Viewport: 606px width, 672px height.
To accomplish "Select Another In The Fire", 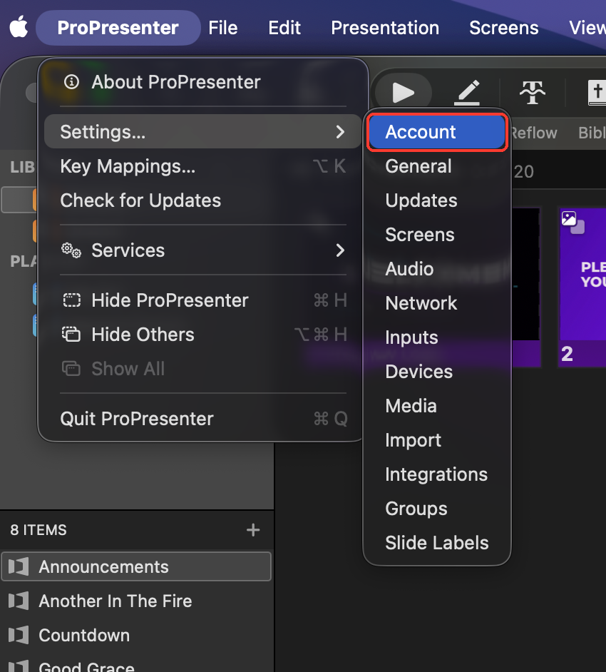I will (136, 601).
